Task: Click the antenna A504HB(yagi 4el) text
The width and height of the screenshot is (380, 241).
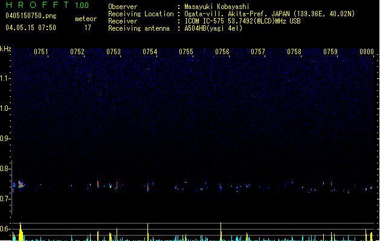Action: coord(213,28)
